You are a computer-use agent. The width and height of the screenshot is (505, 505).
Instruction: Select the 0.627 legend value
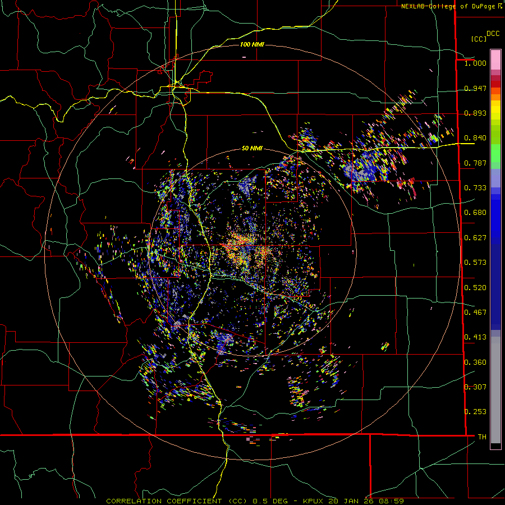tap(475, 238)
